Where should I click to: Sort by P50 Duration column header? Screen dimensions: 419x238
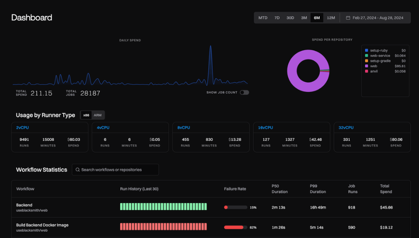279,189
